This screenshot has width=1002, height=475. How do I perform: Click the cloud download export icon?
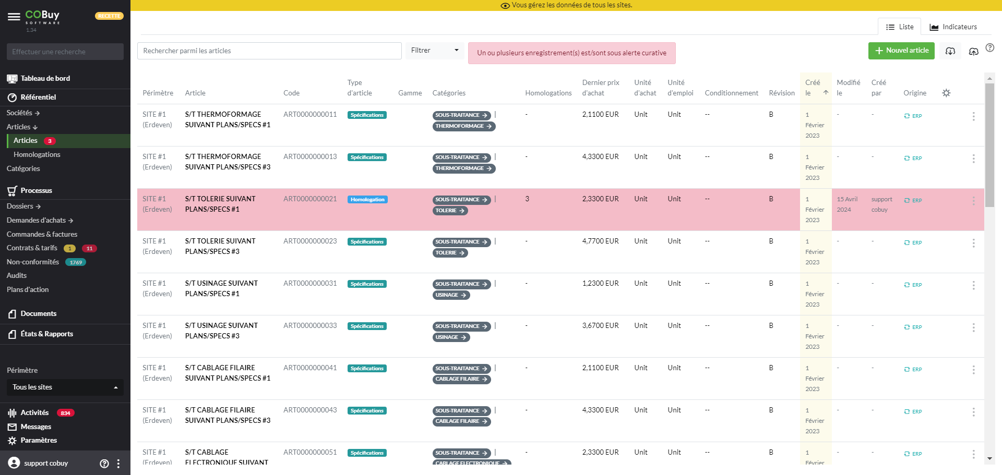click(x=950, y=51)
